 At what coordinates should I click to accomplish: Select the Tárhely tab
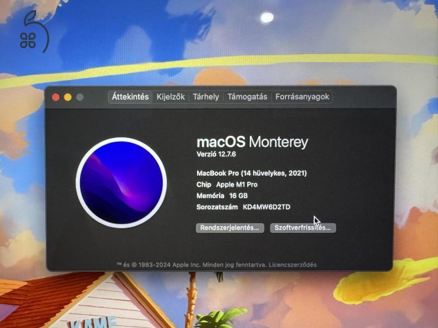[x=206, y=97]
